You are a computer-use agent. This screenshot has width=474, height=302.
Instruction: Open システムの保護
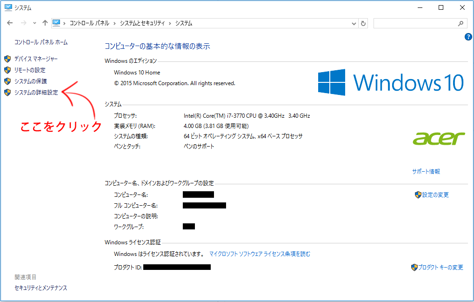tap(31, 81)
